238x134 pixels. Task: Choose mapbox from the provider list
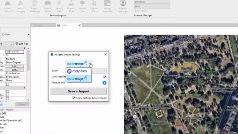tap(78, 71)
